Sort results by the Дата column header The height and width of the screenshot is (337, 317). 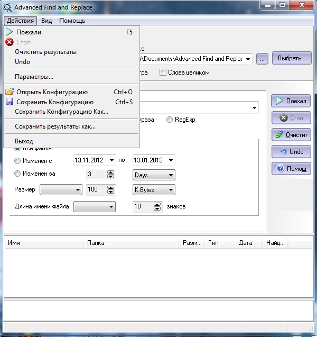tap(248, 243)
